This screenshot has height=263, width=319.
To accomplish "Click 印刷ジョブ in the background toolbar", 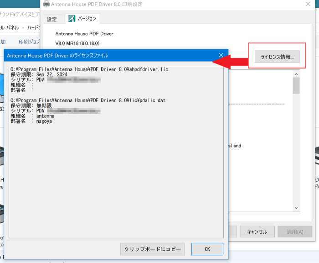I will 29,42.
